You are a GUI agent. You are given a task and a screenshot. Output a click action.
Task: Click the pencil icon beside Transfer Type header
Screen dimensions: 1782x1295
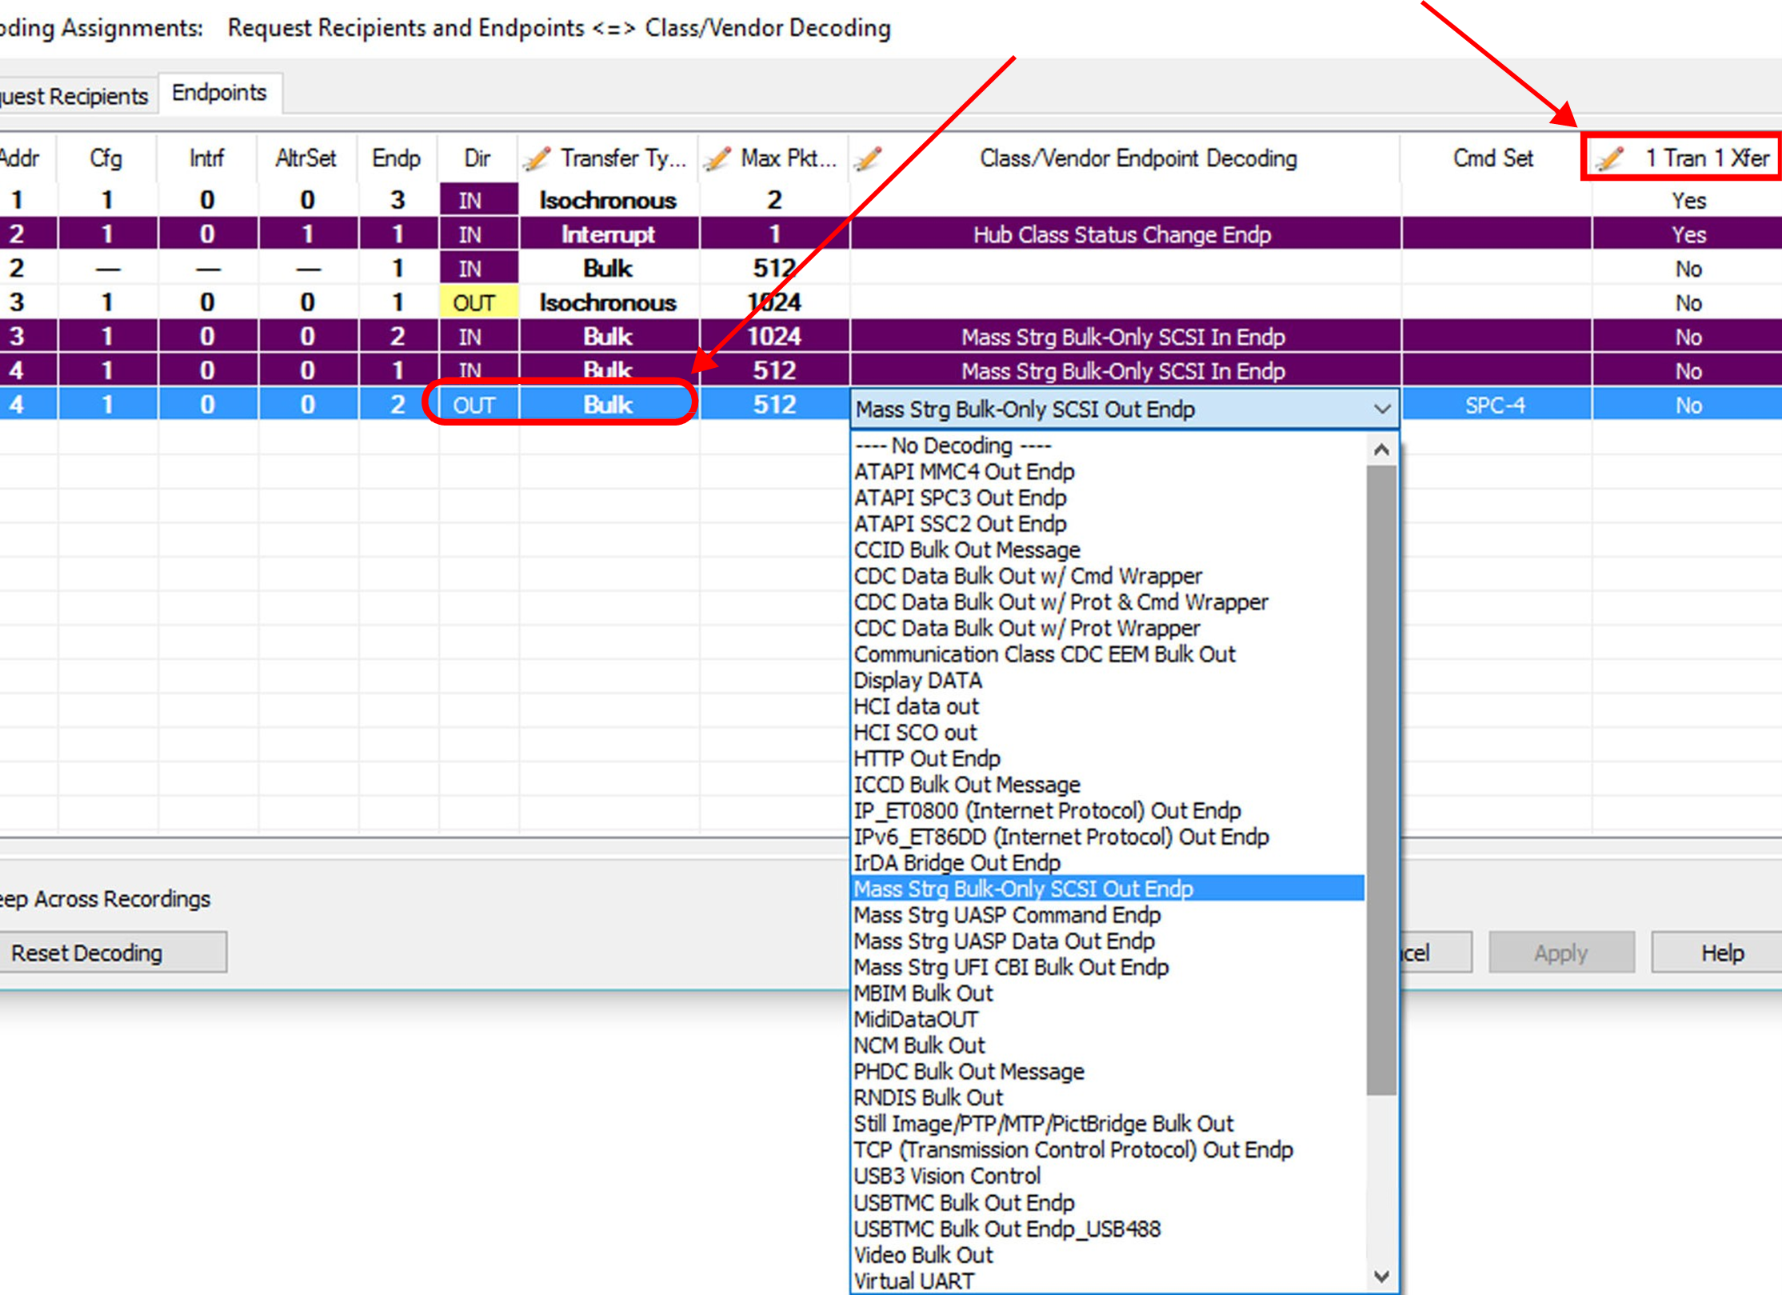tap(537, 158)
